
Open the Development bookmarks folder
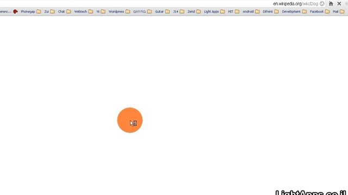294,11
